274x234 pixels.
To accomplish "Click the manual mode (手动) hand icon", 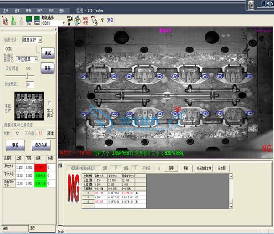I will [x=5, y=20].
